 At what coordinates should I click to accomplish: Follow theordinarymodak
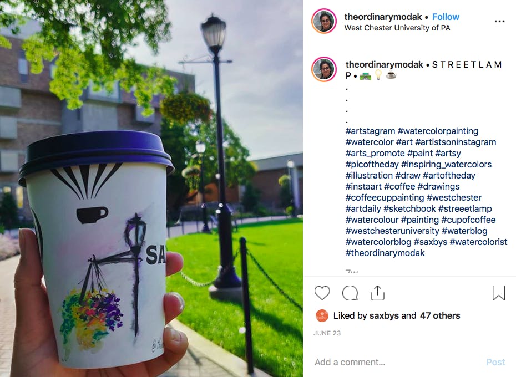[x=446, y=17]
